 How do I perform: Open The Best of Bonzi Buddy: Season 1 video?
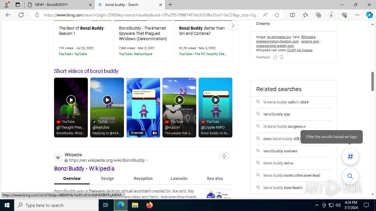click(82, 31)
